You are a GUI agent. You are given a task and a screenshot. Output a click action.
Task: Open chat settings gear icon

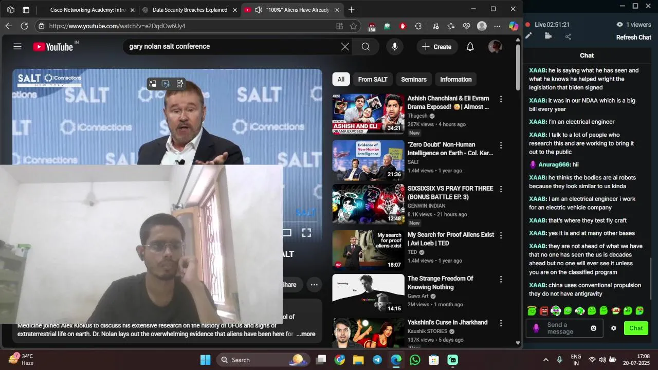coord(613,328)
